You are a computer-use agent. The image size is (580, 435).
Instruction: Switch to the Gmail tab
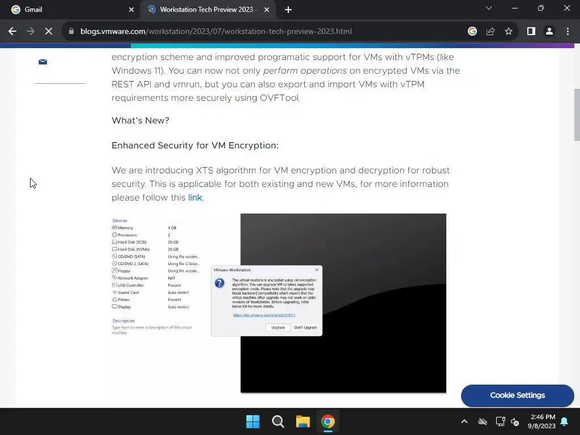[x=70, y=10]
